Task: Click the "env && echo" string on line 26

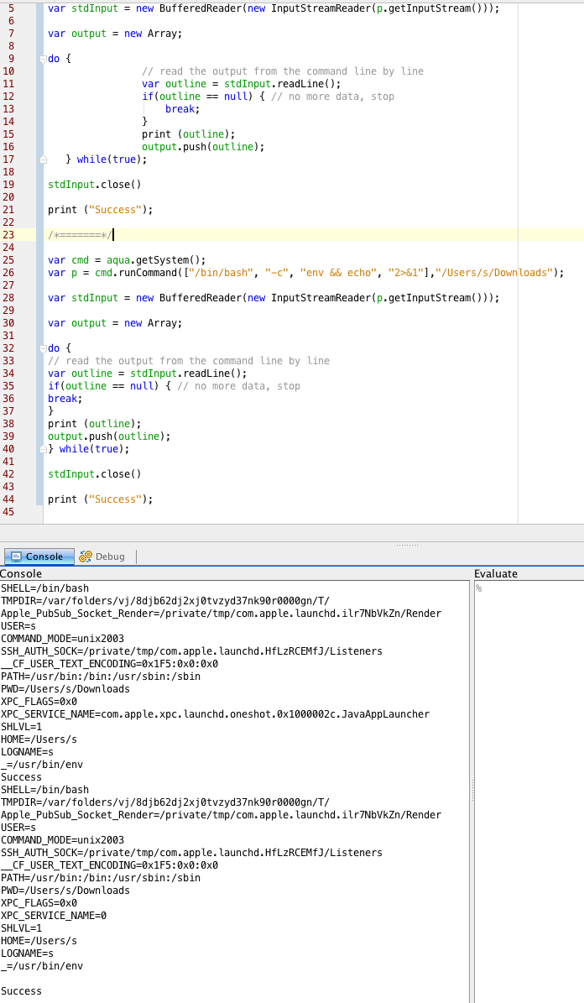Action: click(338, 273)
